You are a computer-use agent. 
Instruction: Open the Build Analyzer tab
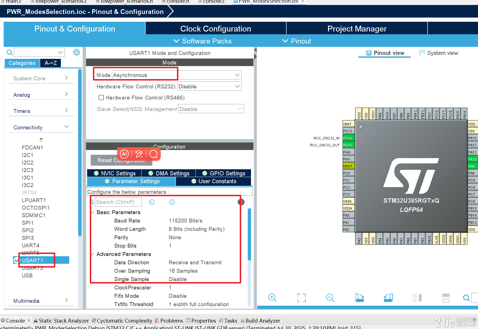pos(260,321)
